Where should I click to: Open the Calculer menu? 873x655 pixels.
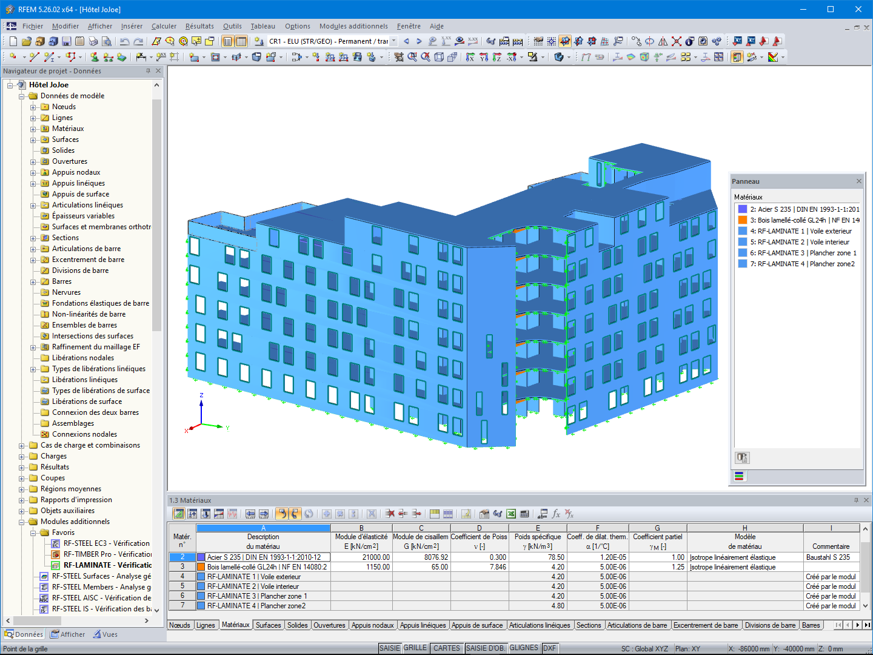click(x=164, y=26)
